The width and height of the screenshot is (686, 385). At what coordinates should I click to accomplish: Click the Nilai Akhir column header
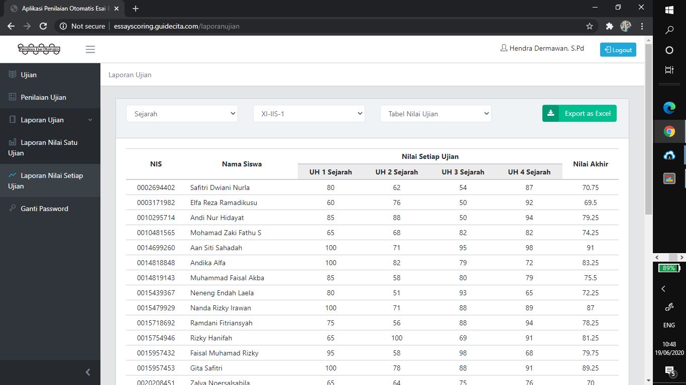591,164
